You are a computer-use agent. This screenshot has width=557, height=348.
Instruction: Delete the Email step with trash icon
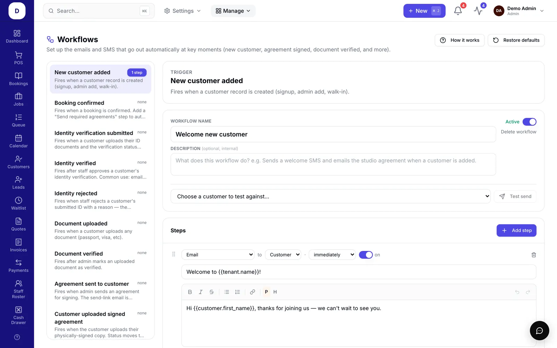coord(534,255)
